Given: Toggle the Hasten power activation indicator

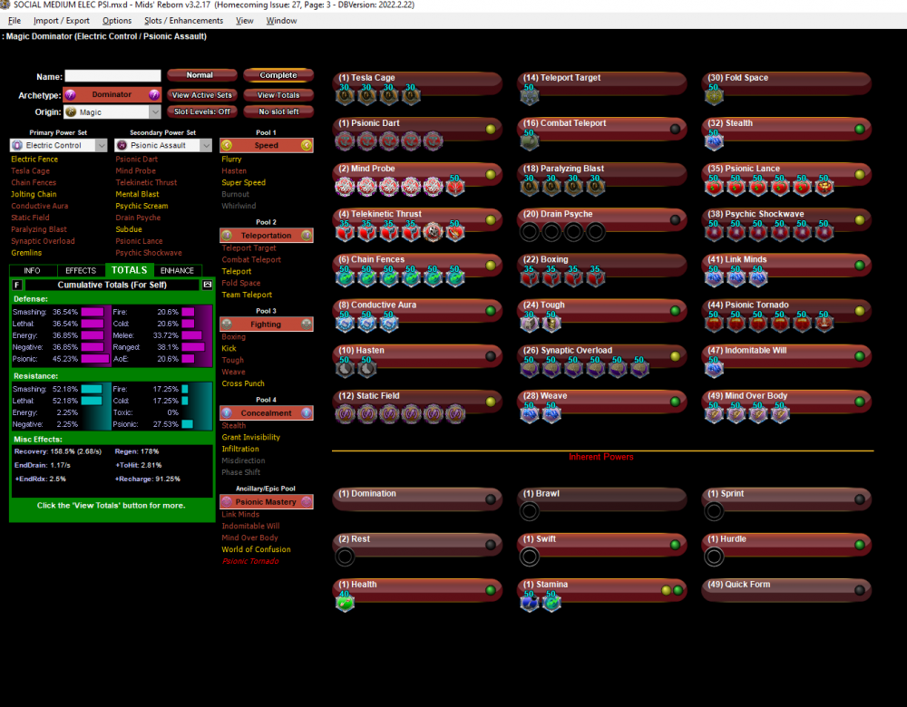Looking at the screenshot, I should [491, 356].
